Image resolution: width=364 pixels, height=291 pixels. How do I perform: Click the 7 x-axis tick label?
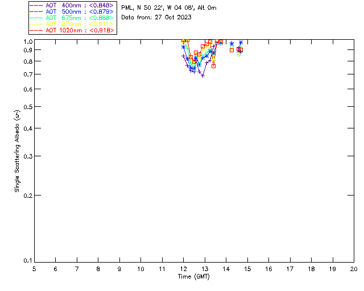(x=77, y=269)
